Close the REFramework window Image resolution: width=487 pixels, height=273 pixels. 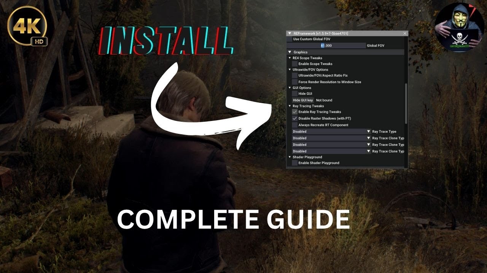405,33
